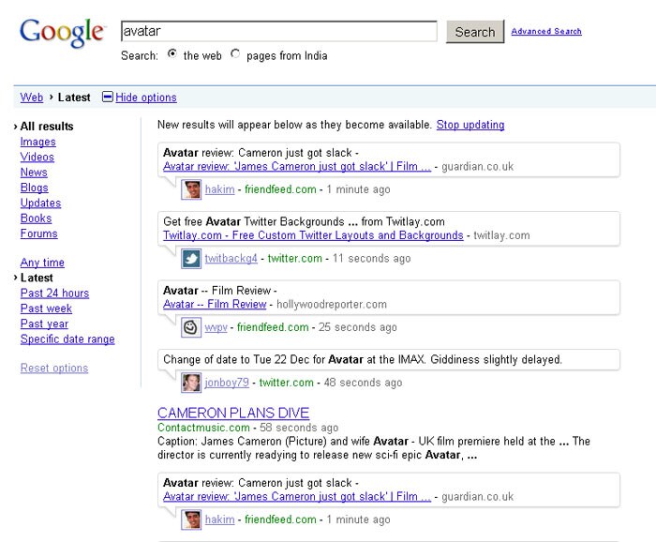
Task: Click hakim's avatar in the last result
Action: (191, 519)
